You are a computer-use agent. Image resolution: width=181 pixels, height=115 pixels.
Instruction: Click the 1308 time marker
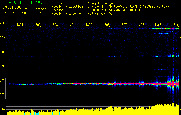(x=141, y=24)
